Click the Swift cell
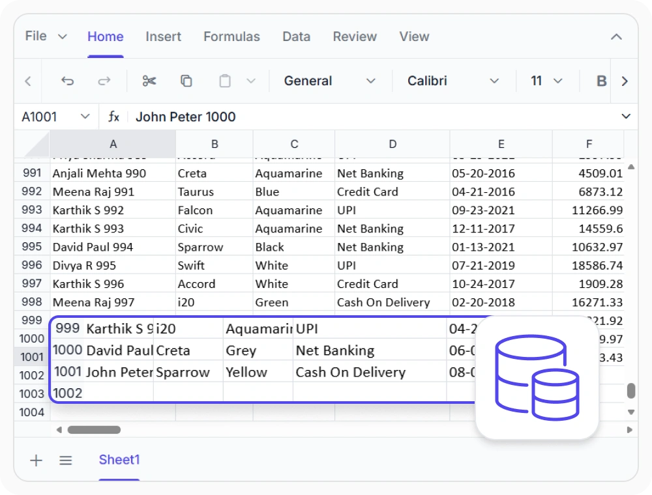Screen dimensions: 652x495 coord(214,265)
